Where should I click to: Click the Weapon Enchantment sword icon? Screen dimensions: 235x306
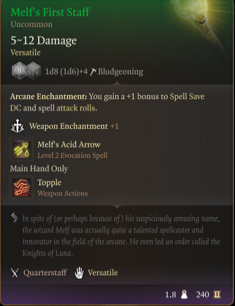[x=17, y=126]
